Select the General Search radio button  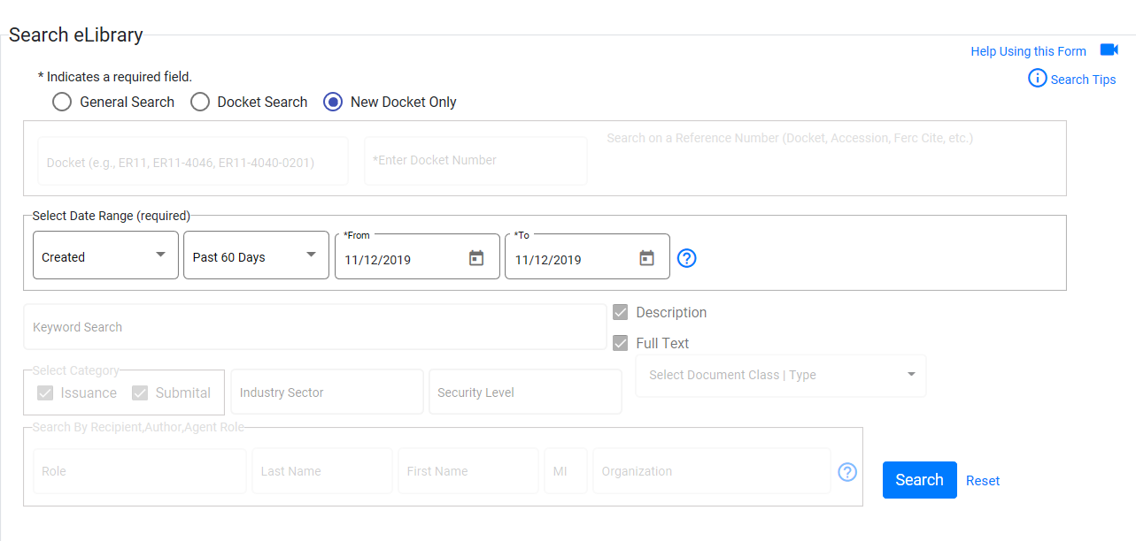(x=61, y=102)
